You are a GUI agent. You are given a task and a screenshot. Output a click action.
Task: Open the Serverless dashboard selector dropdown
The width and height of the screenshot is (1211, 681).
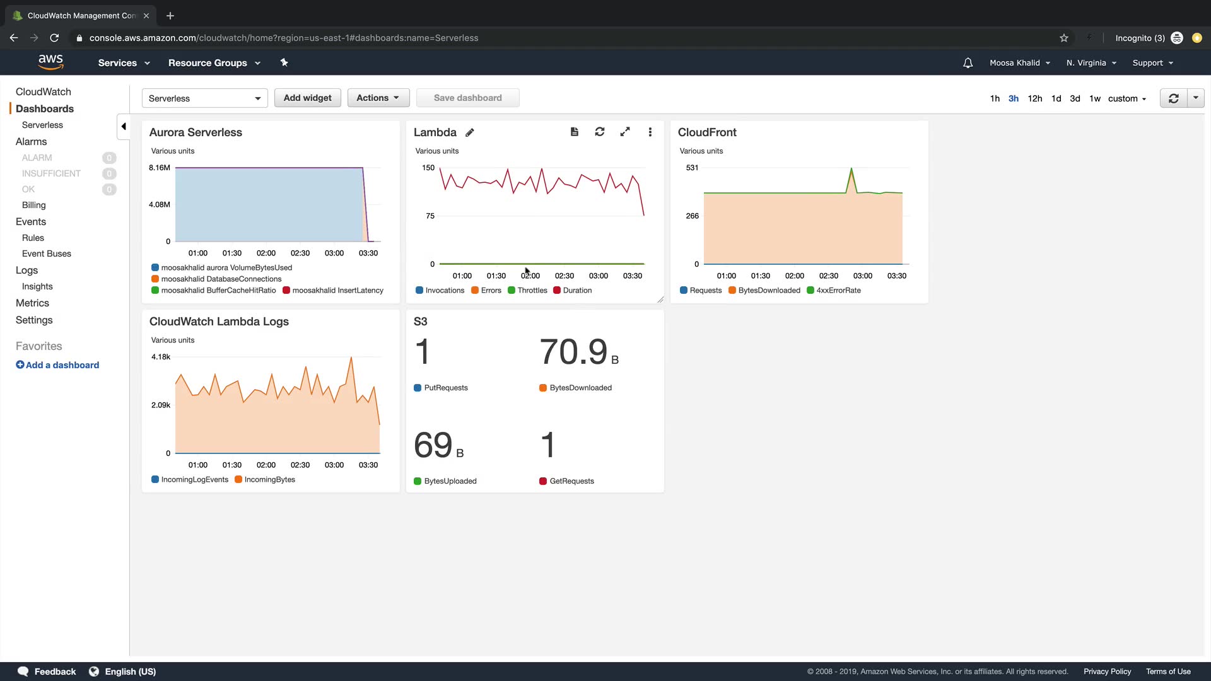tap(204, 98)
